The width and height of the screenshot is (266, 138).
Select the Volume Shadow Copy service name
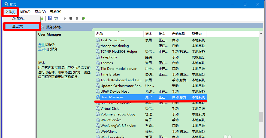pos(118,114)
